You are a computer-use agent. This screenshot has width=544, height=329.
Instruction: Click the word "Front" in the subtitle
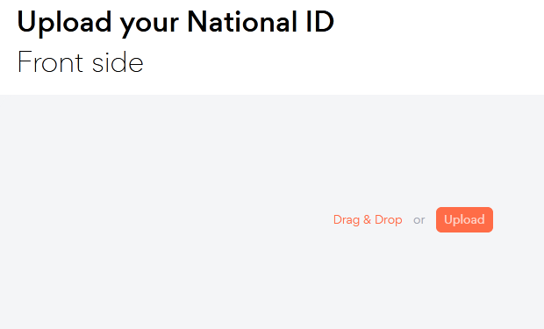click(50, 62)
